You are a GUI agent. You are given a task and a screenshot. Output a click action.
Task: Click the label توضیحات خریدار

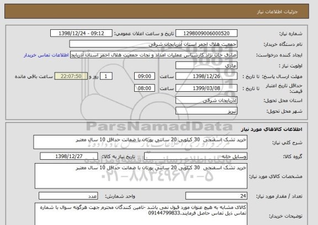pos(285,216)
